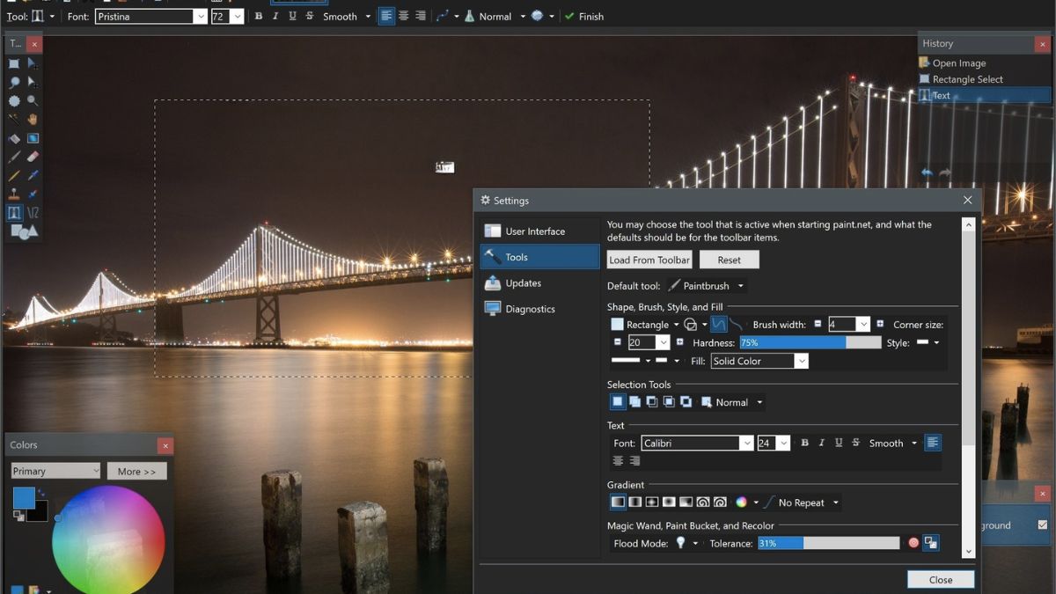
Task: Open the User Interface settings section
Action: pos(540,231)
